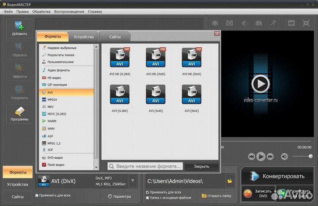318x206 pixels.
Task: Check the Папка с исходным файлом option
Action: 148,198
